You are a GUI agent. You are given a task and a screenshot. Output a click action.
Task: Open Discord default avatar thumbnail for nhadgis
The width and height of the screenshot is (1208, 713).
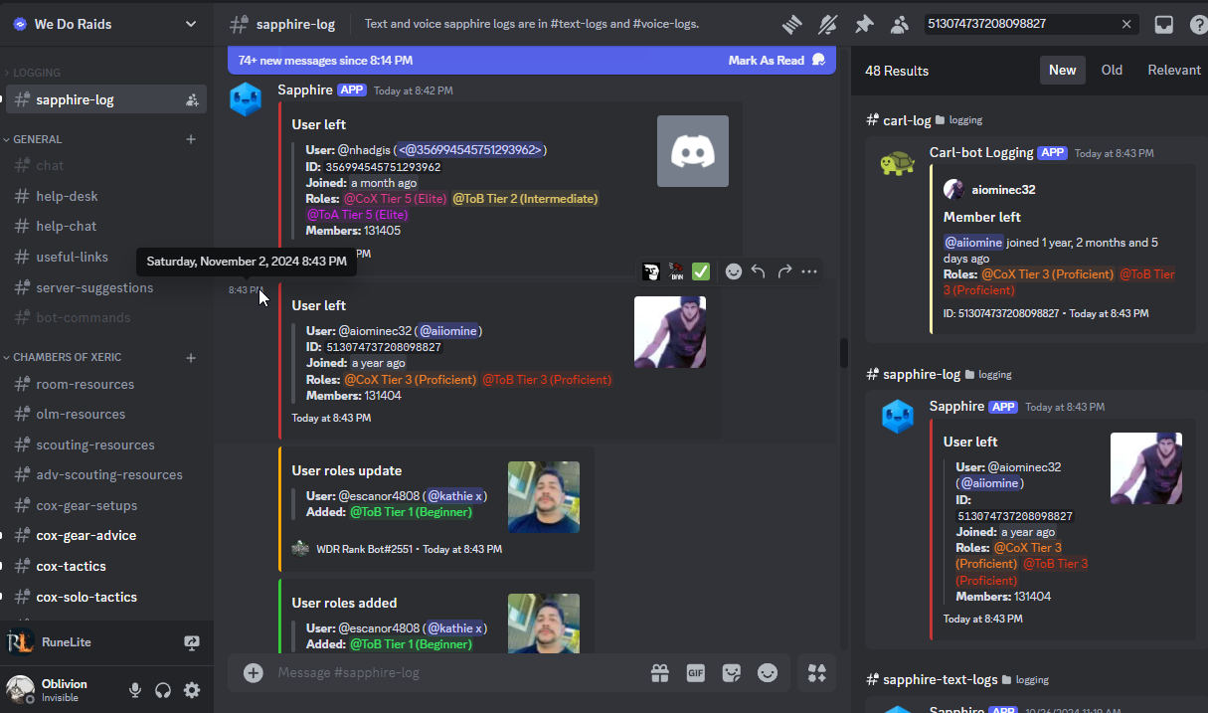(x=693, y=151)
